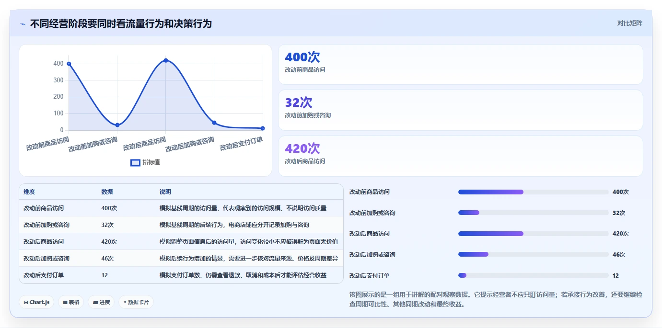Select the 32次 stat card
662x328 pixels.
[x=460, y=110]
